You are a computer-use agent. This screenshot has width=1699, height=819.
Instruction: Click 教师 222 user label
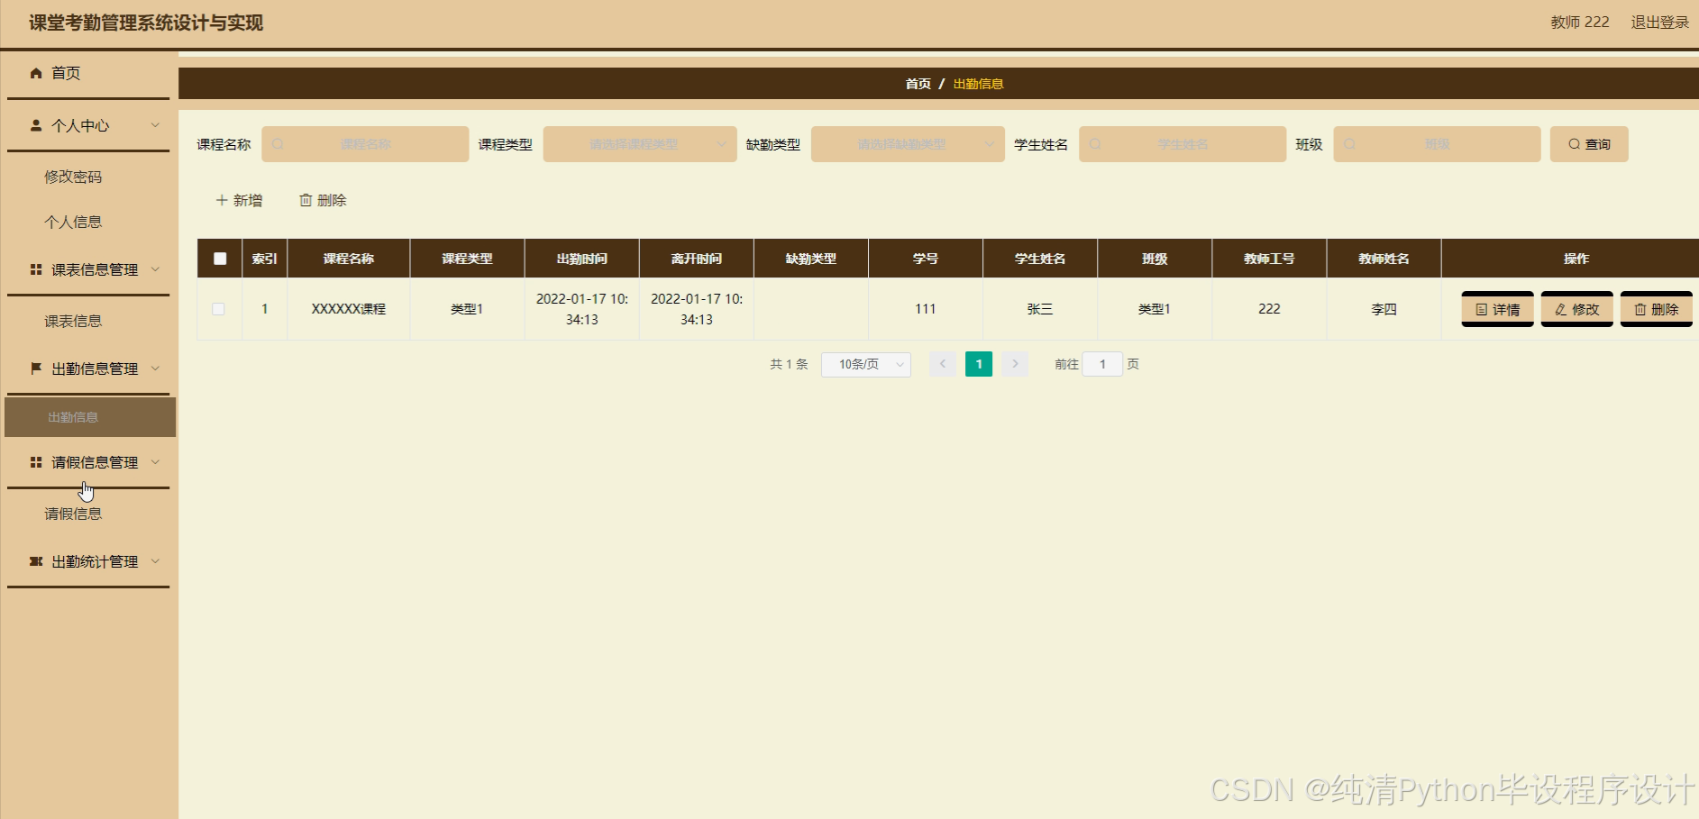[x=1580, y=23]
